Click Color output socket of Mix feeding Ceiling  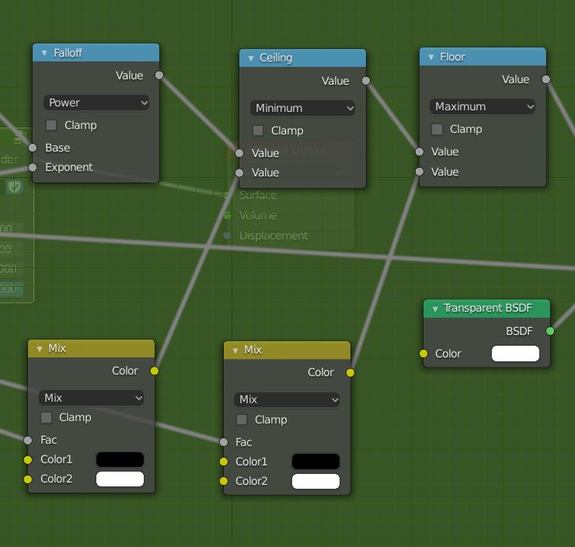155,371
